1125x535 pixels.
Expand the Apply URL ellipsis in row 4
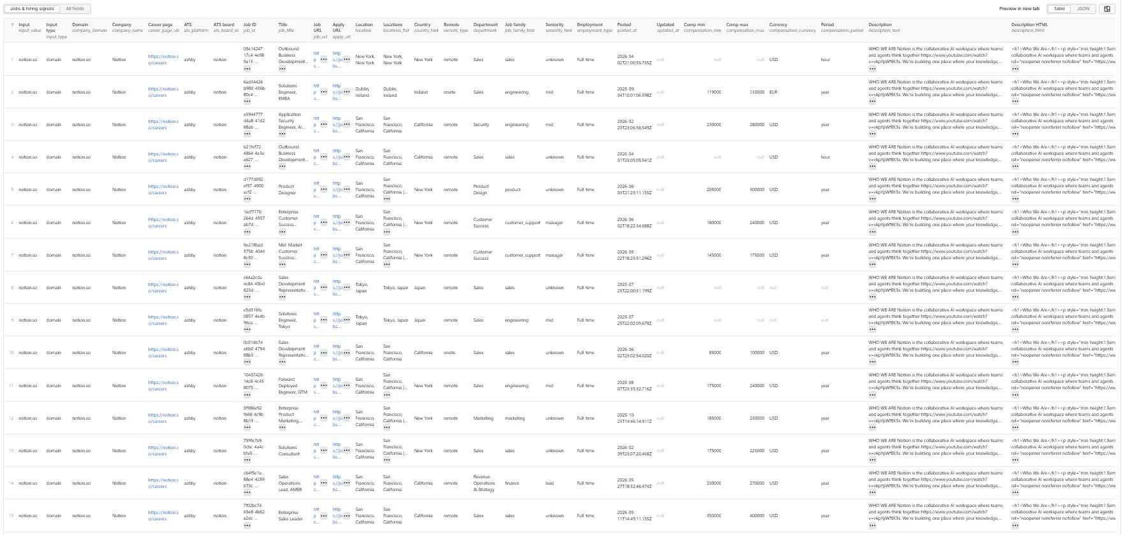point(346,157)
